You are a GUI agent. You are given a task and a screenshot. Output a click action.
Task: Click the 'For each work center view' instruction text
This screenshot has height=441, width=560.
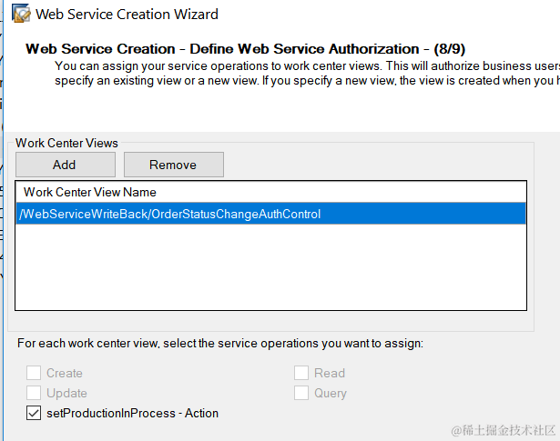(220, 344)
